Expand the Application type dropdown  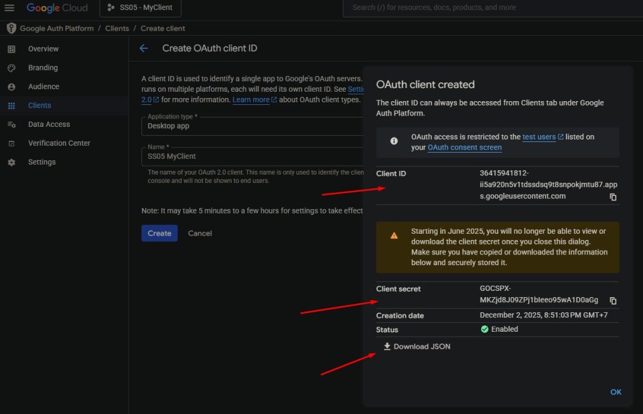pos(251,126)
